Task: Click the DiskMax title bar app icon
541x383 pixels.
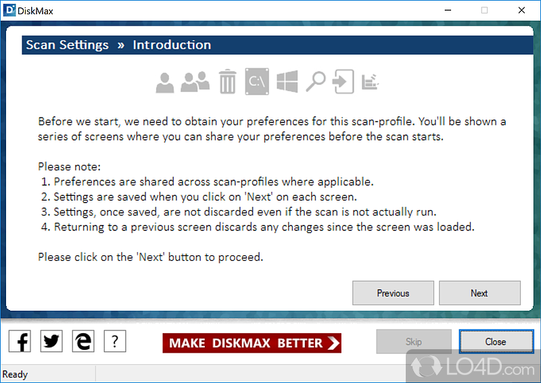Action: pyautogui.click(x=9, y=10)
